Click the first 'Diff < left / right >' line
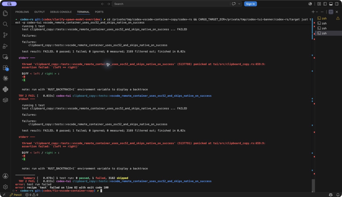Viewport: 342px width, 197px height. (x=41, y=74)
